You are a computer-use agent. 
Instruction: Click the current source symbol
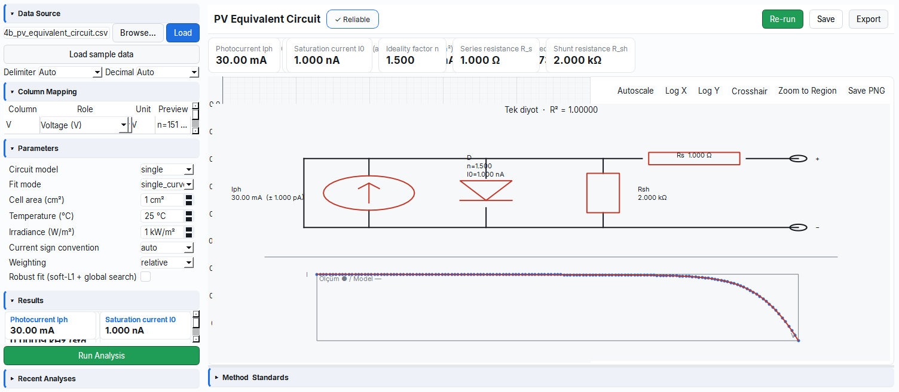coord(369,193)
